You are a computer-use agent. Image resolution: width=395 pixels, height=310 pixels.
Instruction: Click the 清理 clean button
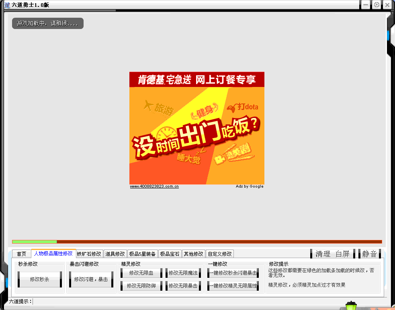pyautogui.click(x=323, y=254)
